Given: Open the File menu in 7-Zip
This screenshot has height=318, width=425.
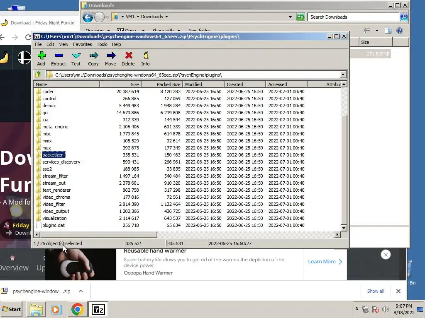Looking at the screenshot, I should 38,44.
